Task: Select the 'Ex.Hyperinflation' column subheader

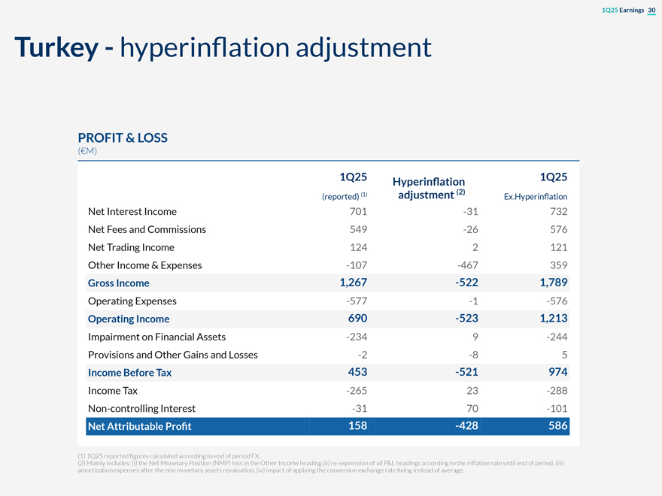Action: pos(536,197)
